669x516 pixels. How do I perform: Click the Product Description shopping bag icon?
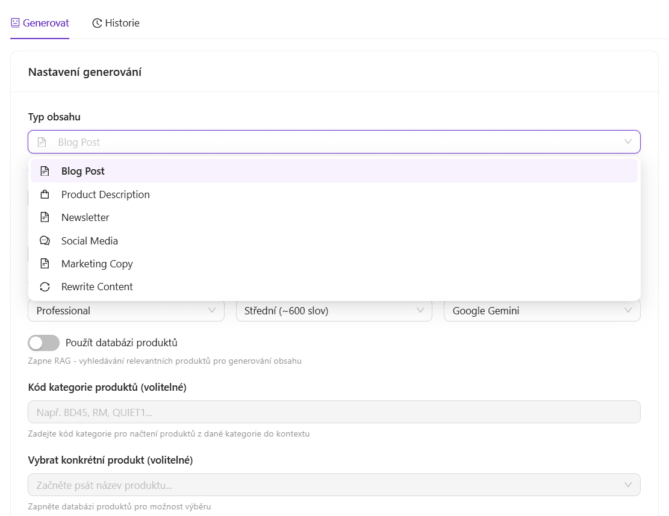[x=45, y=194]
